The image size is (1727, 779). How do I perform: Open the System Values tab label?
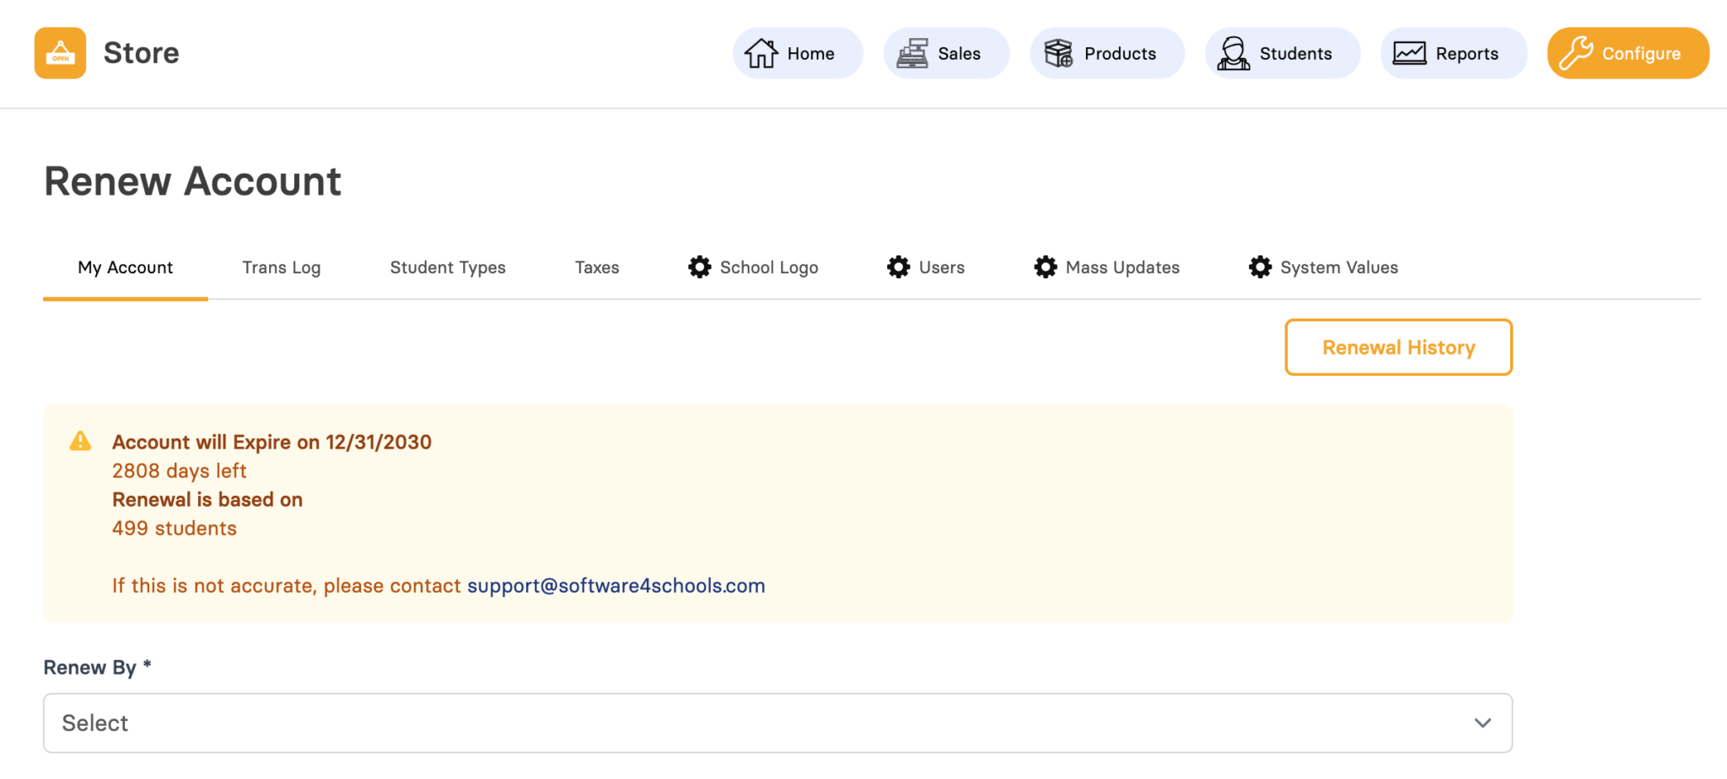[1339, 267]
